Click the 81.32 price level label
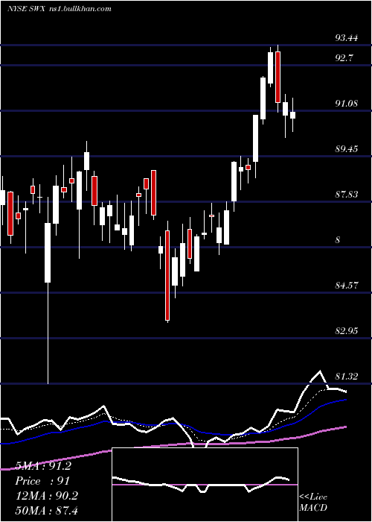 point(347,377)
